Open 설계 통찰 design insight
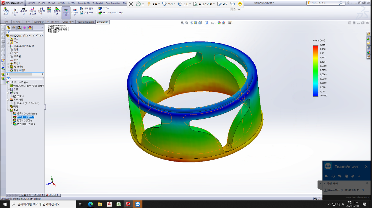The width and height of the screenshot is (372, 208). [87, 9]
